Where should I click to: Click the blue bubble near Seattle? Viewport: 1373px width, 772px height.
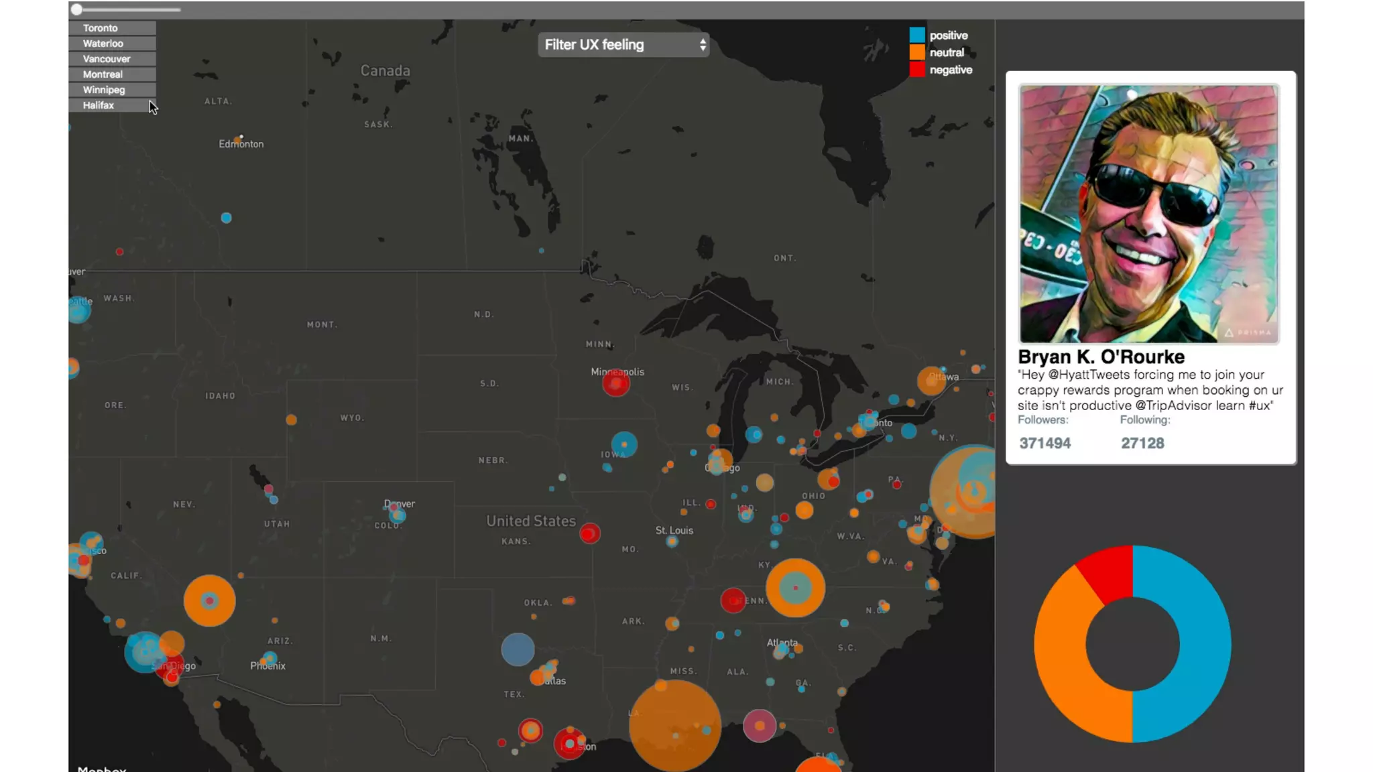78,310
